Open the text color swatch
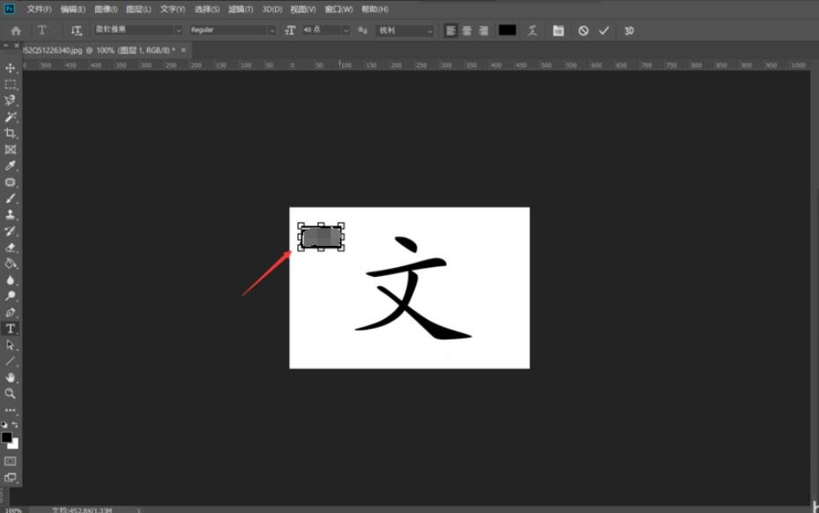 [507, 30]
